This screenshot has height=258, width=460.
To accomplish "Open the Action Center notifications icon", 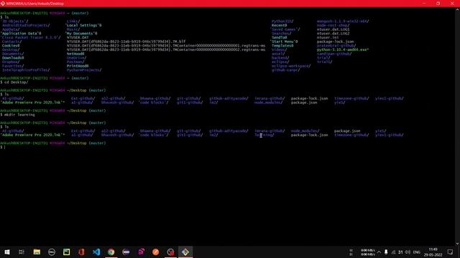I will click(451, 252).
